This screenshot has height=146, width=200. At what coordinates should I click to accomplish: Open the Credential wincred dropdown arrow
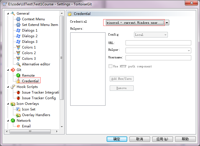click(167, 23)
